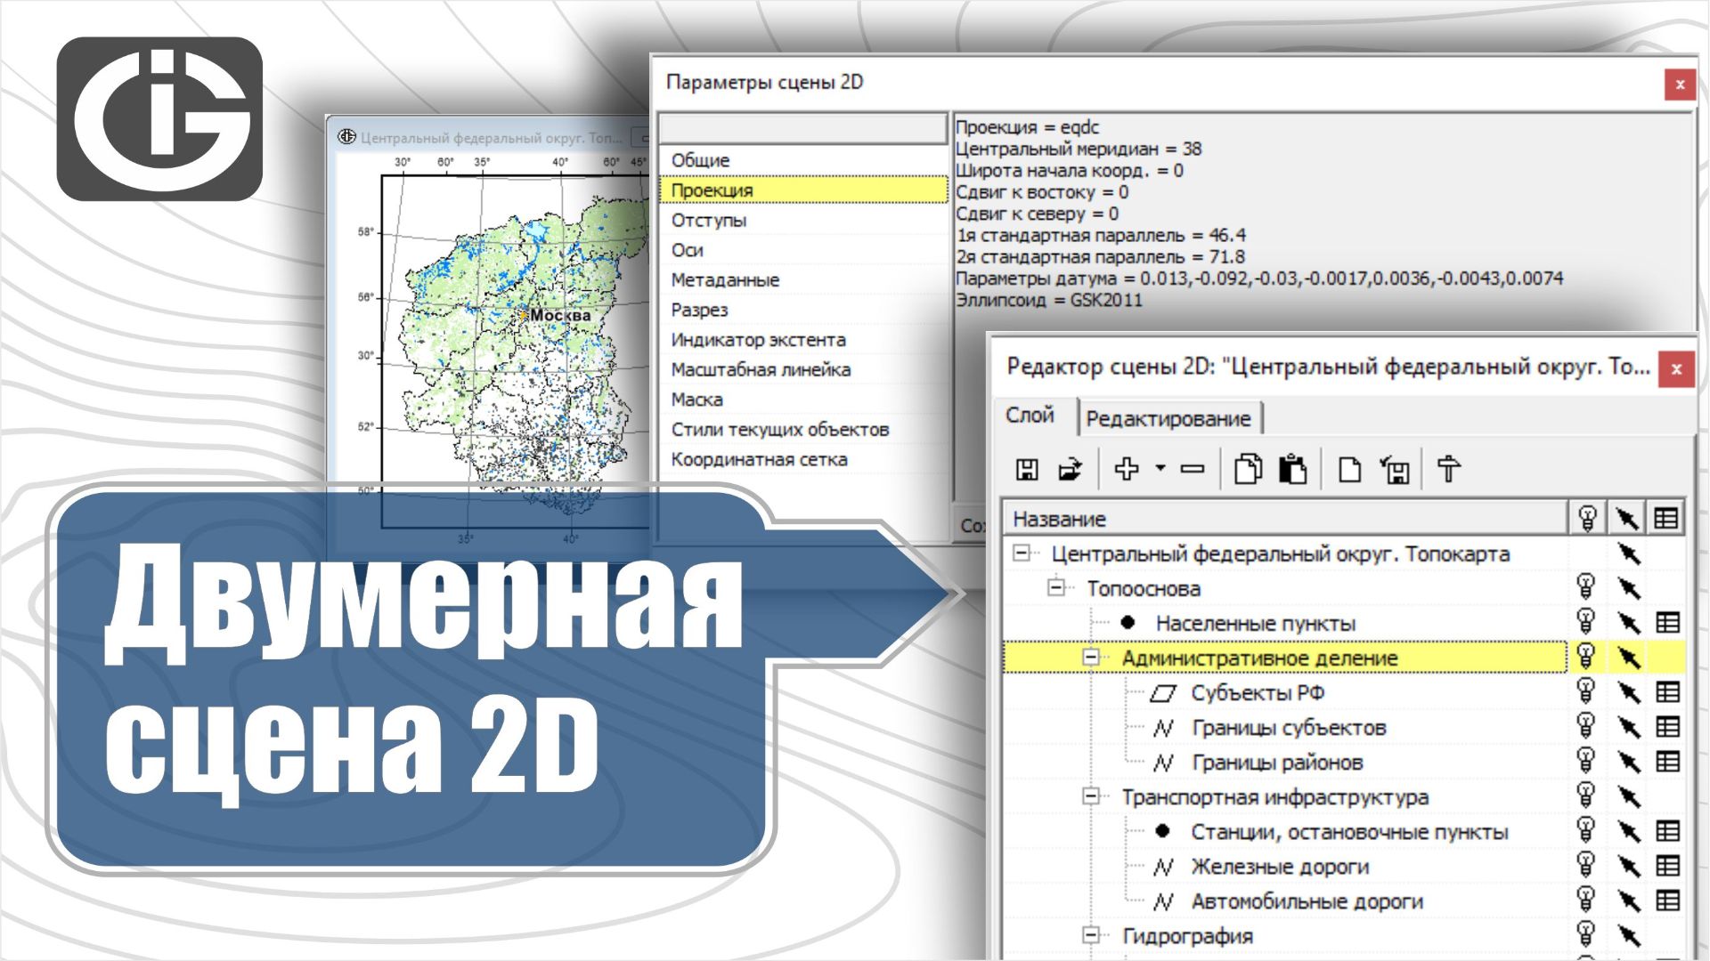Toggle visibility bulb for Границы районов
Image resolution: width=1710 pixels, height=961 pixels.
point(1586,761)
